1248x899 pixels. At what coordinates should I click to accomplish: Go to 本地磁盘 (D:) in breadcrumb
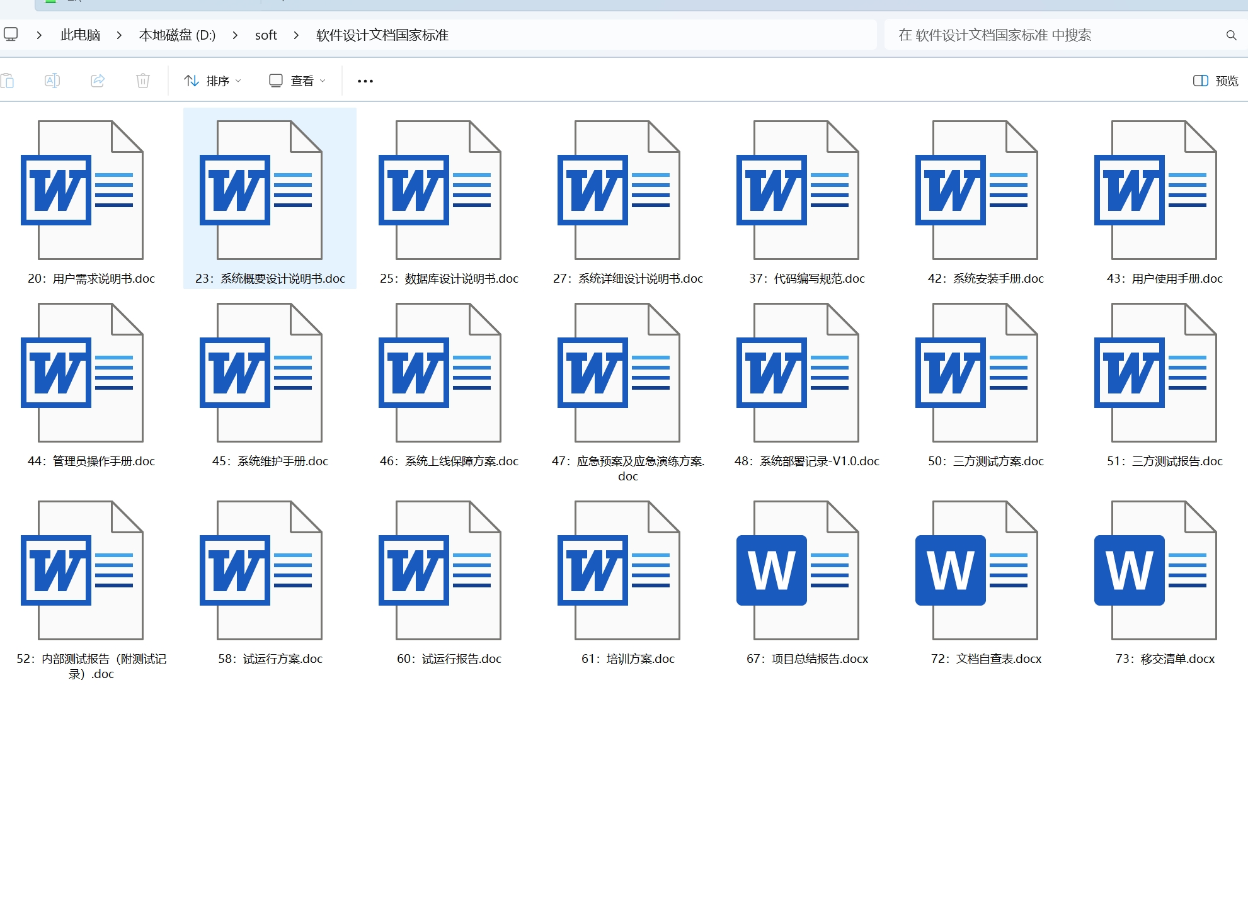click(177, 35)
